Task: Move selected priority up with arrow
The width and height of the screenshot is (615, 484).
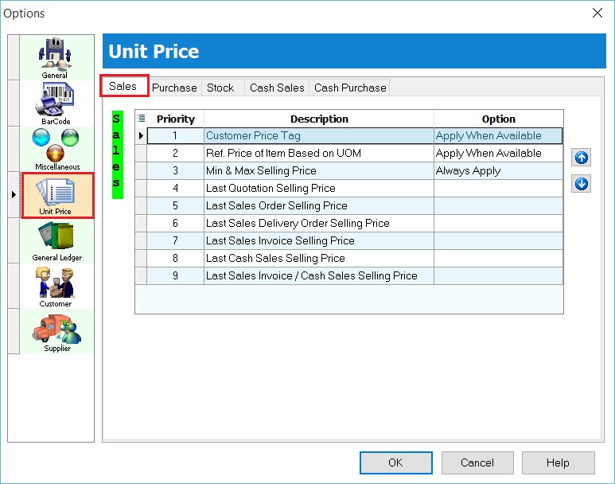Action: tap(582, 158)
